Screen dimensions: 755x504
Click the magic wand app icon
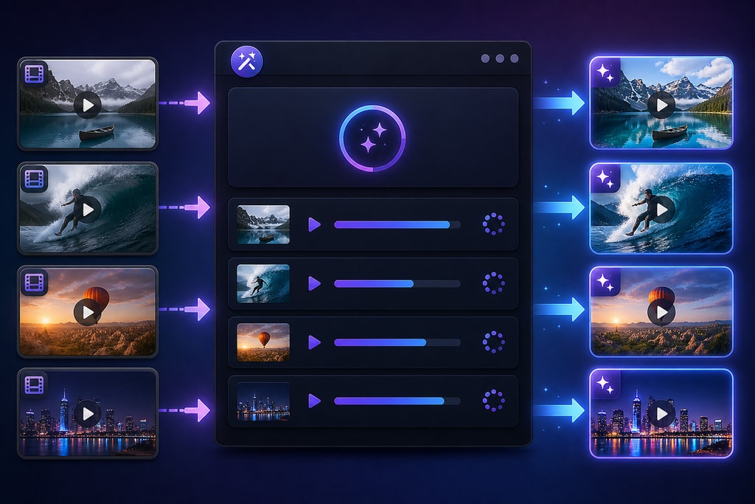pyautogui.click(x=246, y=62)
